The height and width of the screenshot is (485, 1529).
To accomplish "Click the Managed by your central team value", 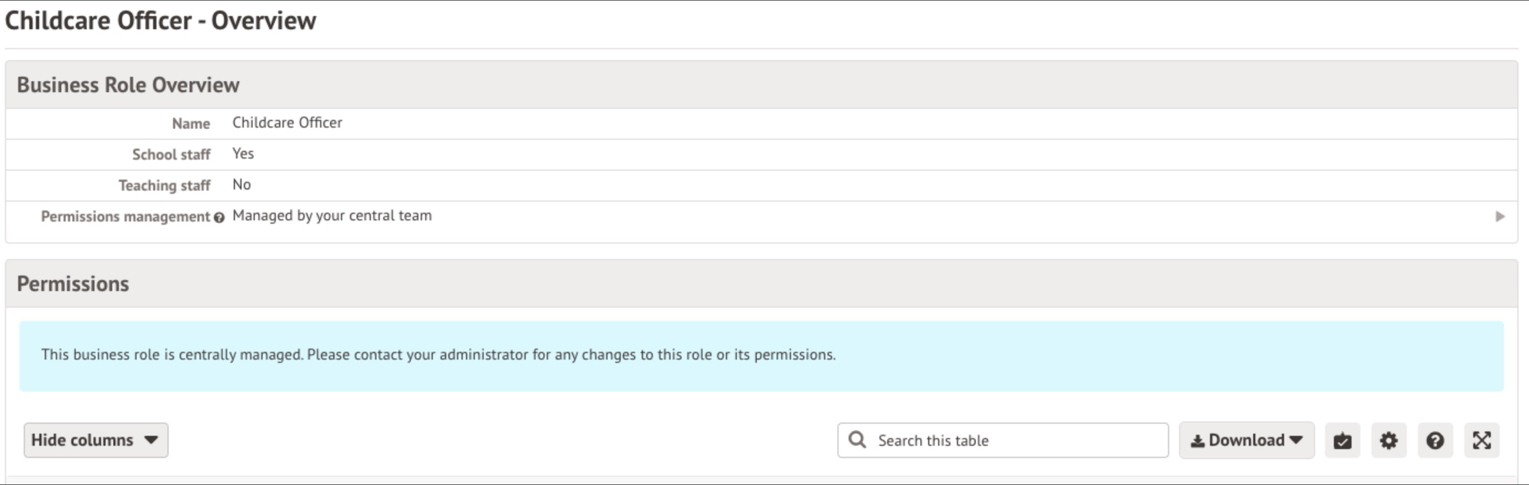I will click(332, 216).
